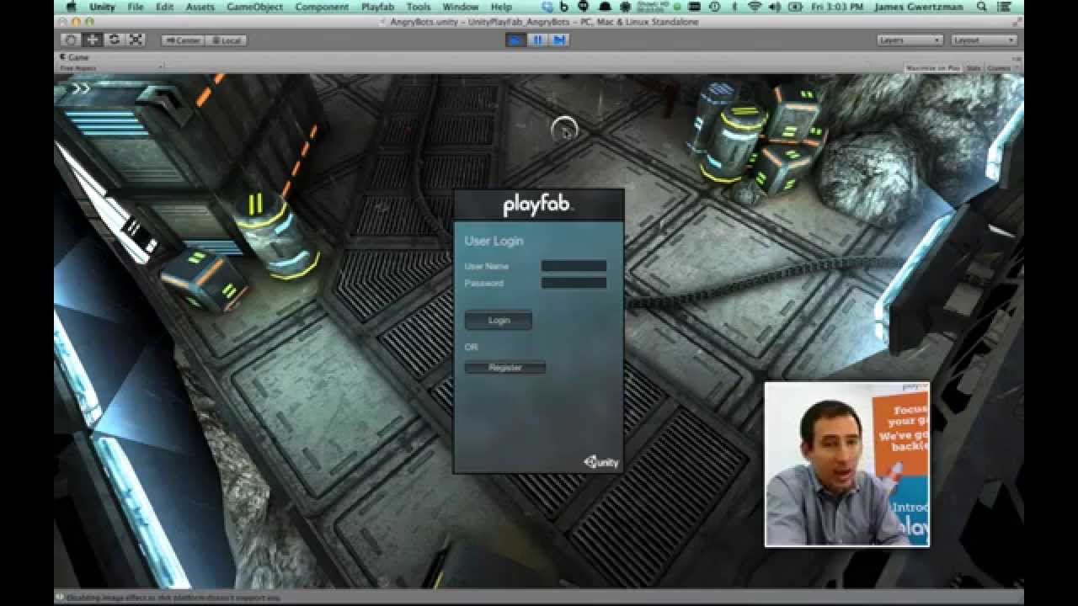Click the Bluetooth icon in menu bar
The height and width of the screenshot is (606, 1078).
(734, 7)
